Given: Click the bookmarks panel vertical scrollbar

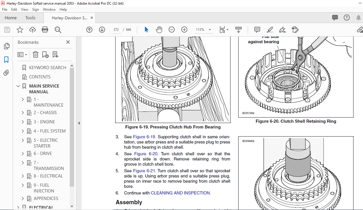Looking at the screenshot, I should (x=72, y=127).
